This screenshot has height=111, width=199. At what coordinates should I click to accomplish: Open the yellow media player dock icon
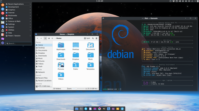coord(118,109)
